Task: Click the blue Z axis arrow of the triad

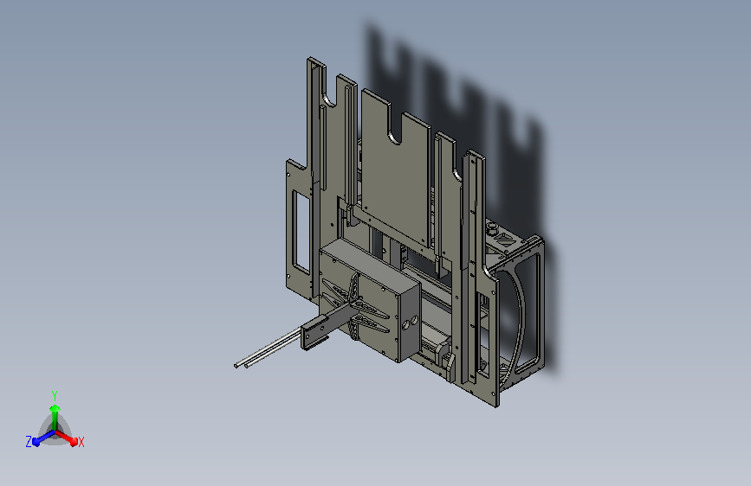Action: click(42, 438)
